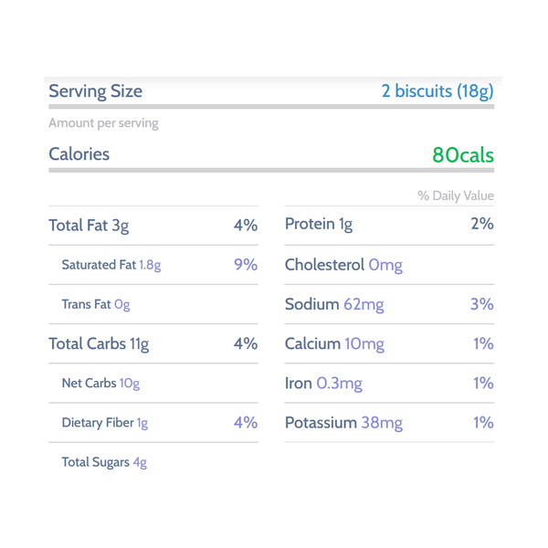This screenshot has height=548, width=548.
Task: Click the "% Daily Value" column header
Action: coord(456,195)
